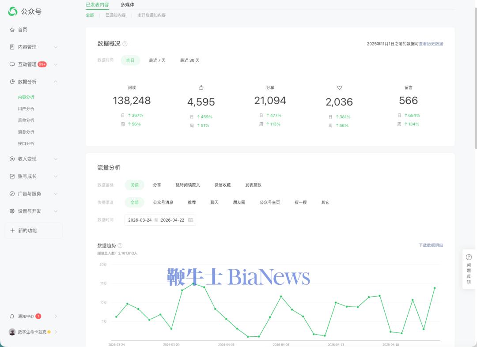Expand the 广告与服务 menu
The height and width of the screenshot is (347, 477).
point(31,193)
